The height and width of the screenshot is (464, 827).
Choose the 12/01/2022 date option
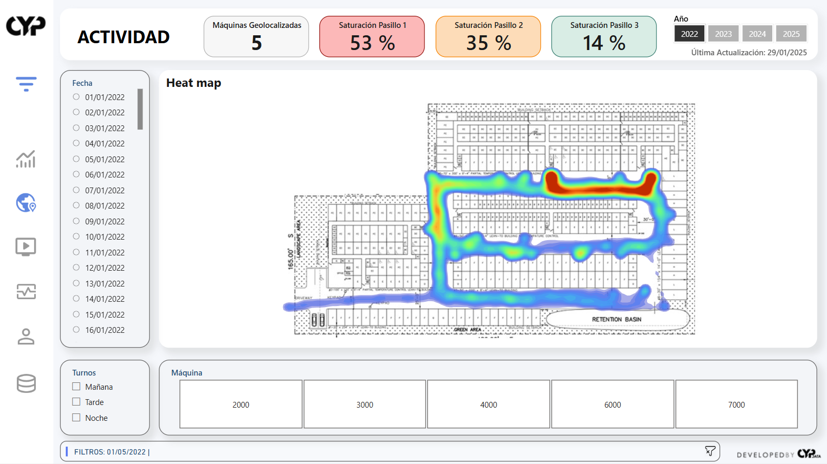pos(76,268)
